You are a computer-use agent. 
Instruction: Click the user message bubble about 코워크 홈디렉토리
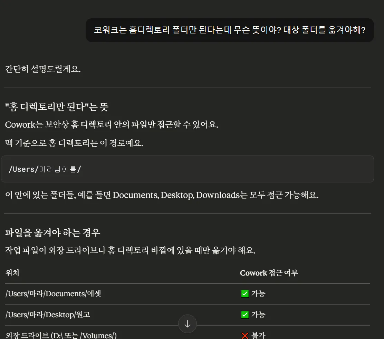230,30
